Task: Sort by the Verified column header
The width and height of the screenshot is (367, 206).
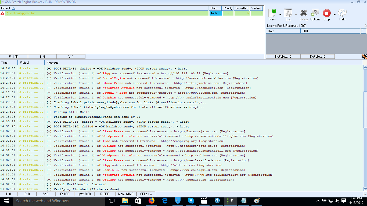Action: pyautogui.click(x=256, y=8)
